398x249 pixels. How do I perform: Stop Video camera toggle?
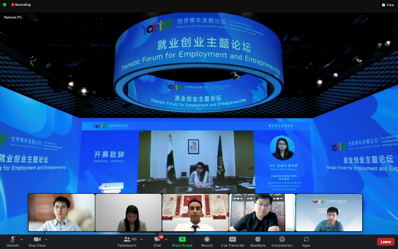click(x=37, y=241)
